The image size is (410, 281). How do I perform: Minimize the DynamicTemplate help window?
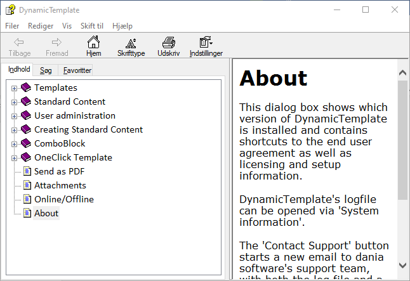coord(337,10)
